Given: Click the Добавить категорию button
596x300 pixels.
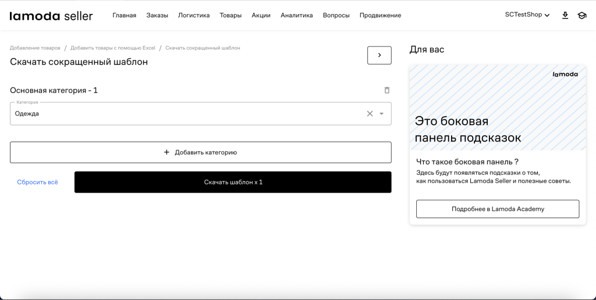Looking at the screenshot, I should 200,153.
